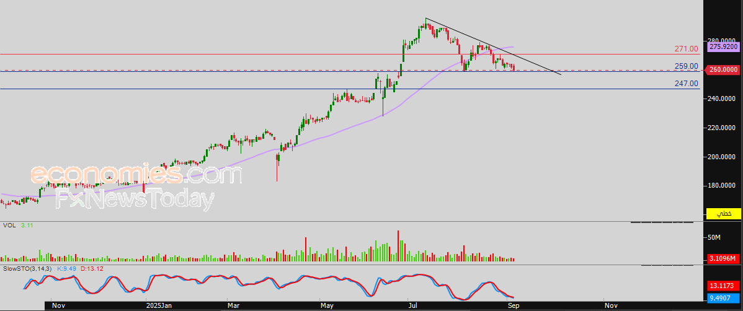Click the 247.00 support level label

coord(686,84)
